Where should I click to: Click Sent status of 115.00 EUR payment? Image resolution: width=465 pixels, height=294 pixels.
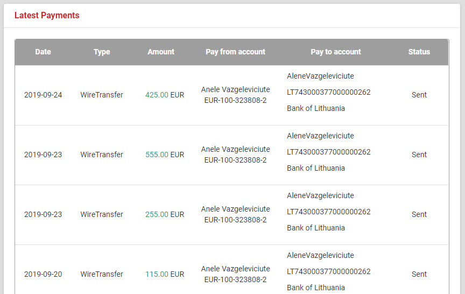click(419, 275)
